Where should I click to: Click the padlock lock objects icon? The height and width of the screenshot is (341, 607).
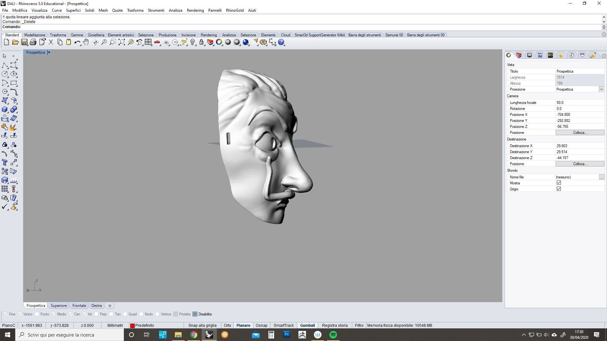[x=201, y=42]
